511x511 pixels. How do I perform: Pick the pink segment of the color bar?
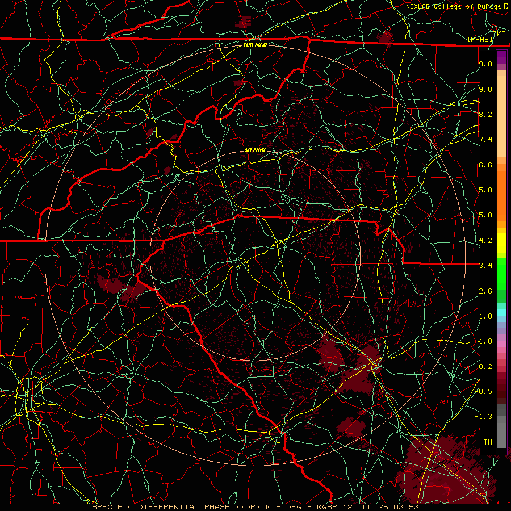tap(501, 344)
